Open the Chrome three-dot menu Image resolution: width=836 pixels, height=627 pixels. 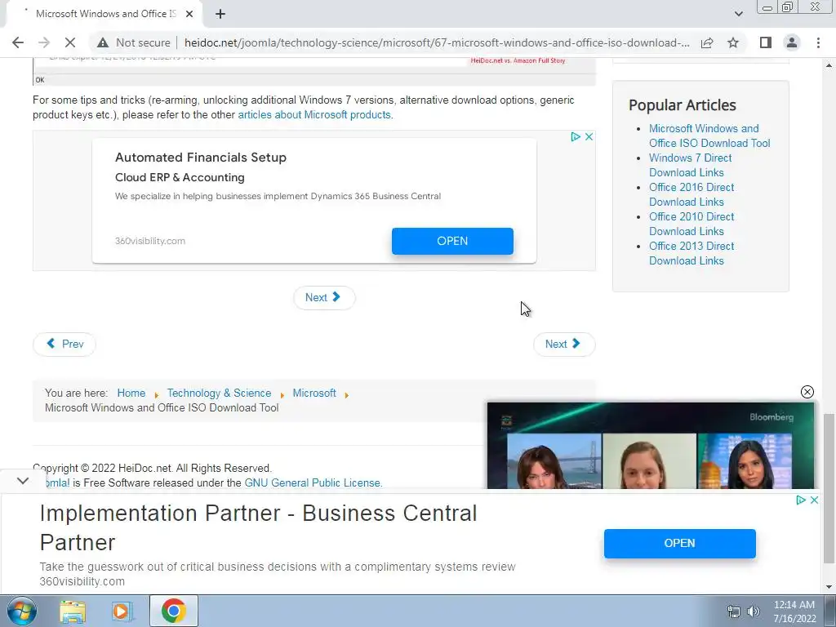(x=818, y=42)
